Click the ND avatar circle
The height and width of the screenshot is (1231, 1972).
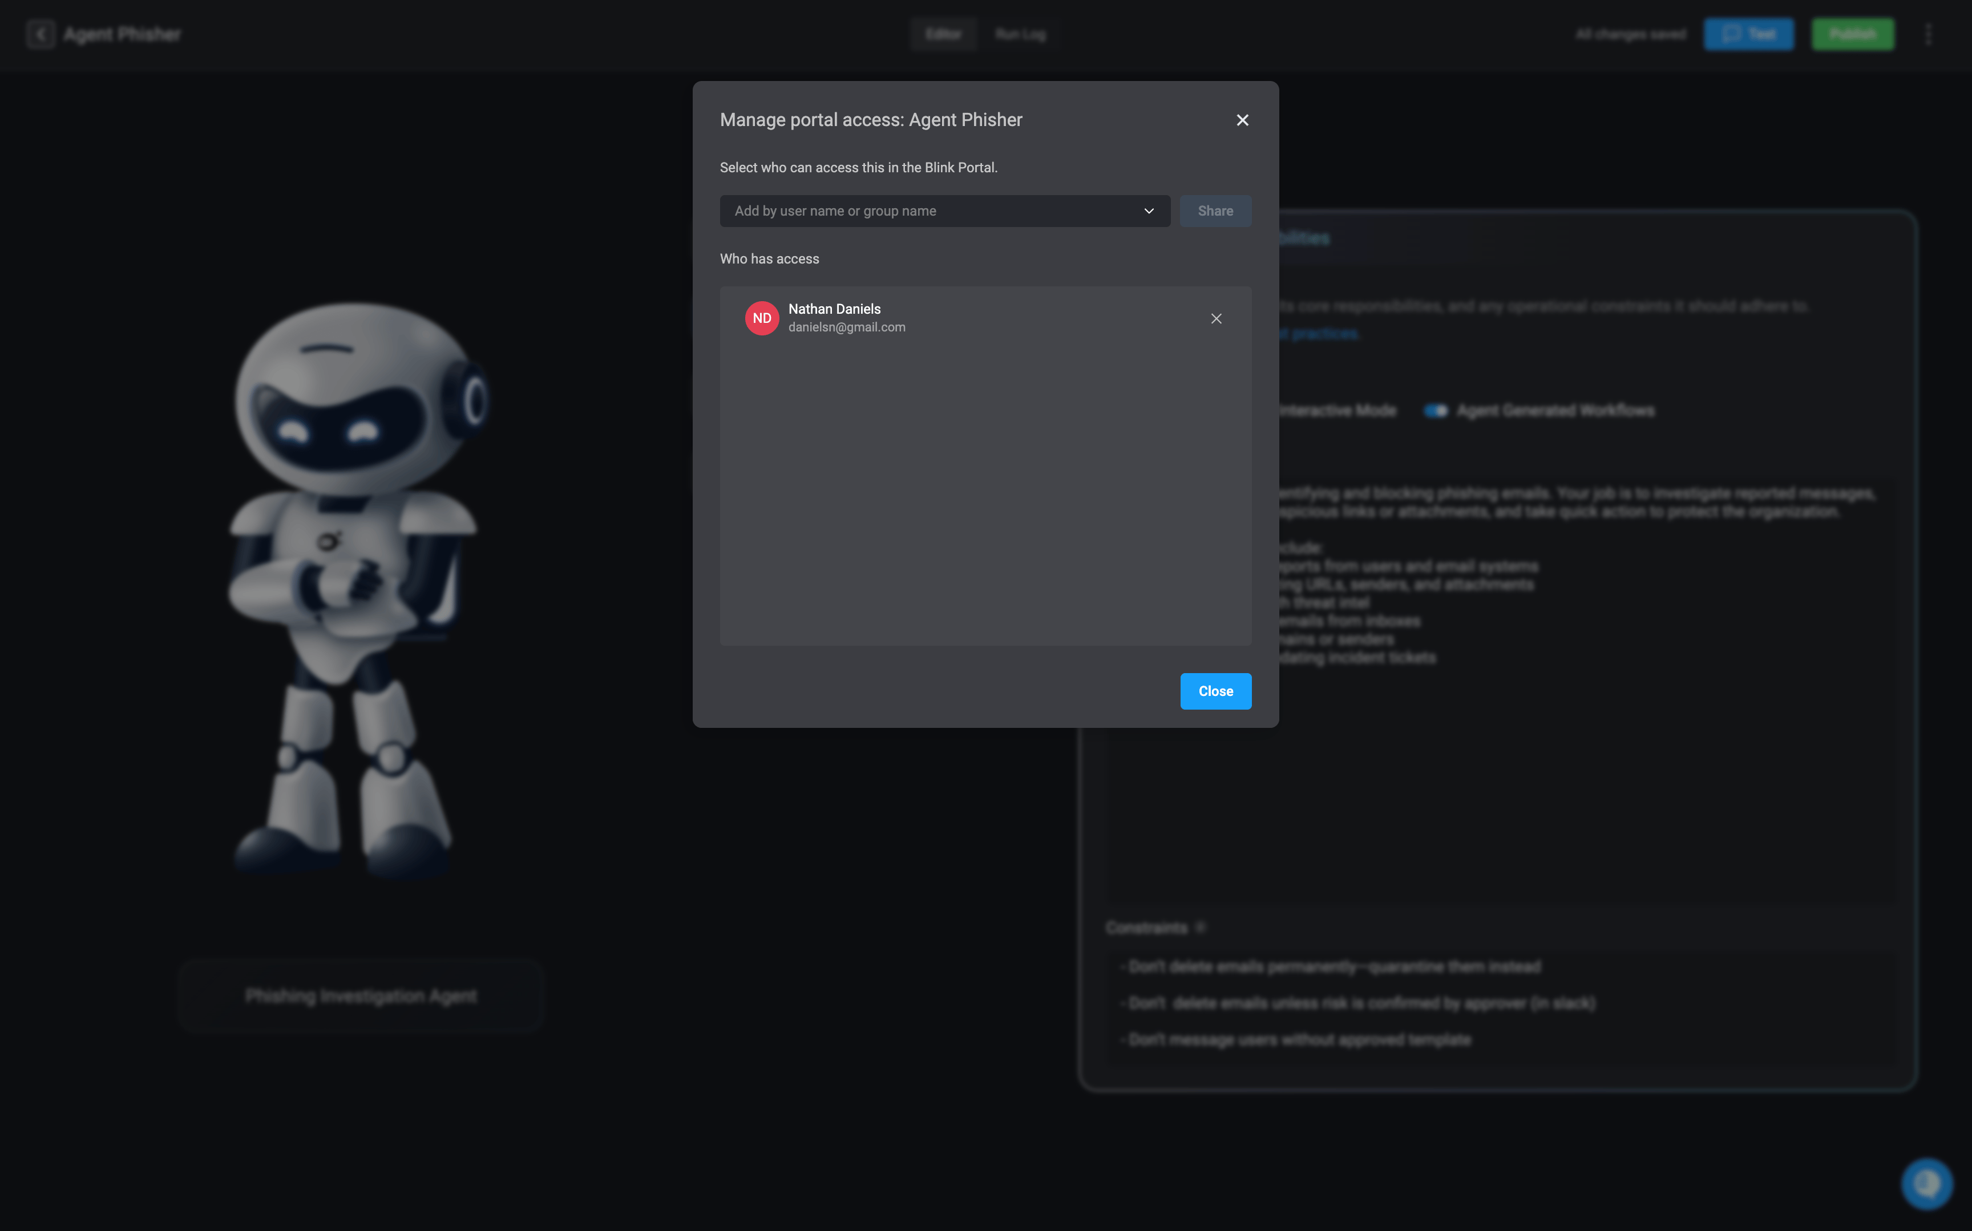pos(761,318)
